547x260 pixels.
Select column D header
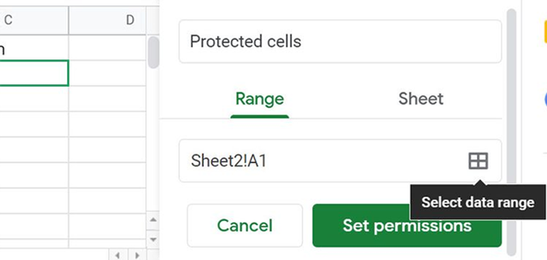[x=107, y=21]
